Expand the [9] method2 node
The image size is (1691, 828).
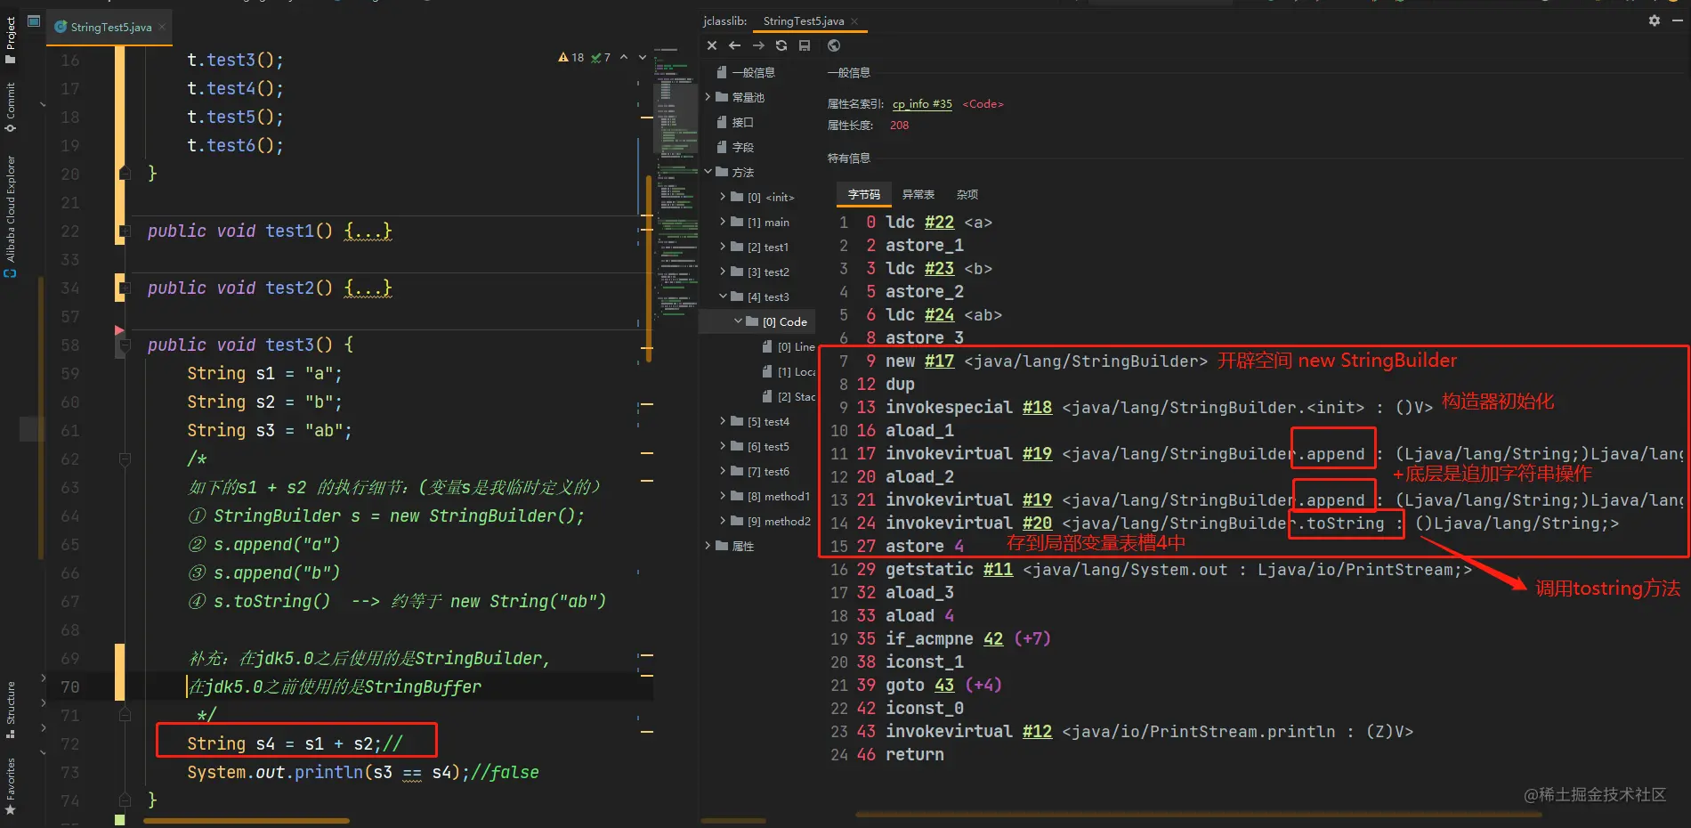pos(723,521)
